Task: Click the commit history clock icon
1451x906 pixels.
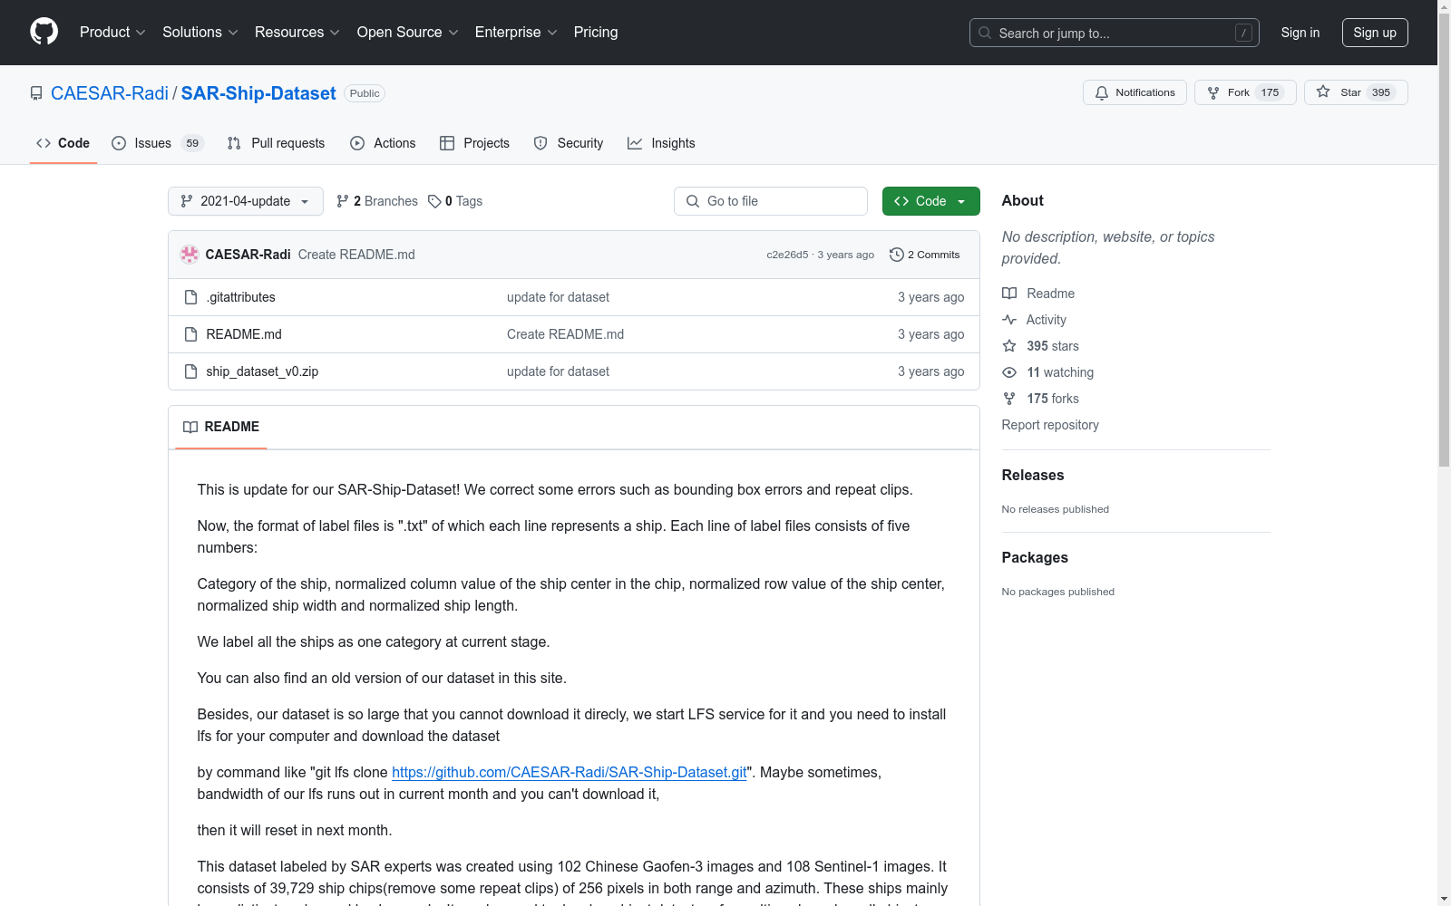Action: tap(897, 255)
